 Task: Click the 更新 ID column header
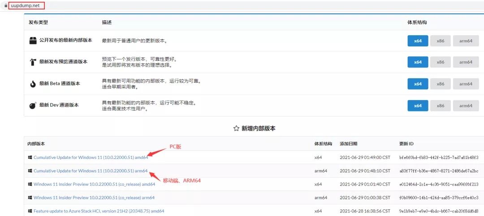pyautogui.click(x=406, y=144)
